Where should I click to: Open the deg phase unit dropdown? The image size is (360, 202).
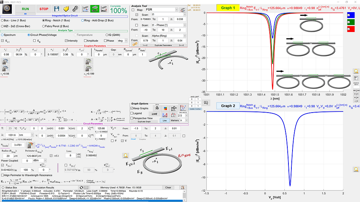(122, 40)
